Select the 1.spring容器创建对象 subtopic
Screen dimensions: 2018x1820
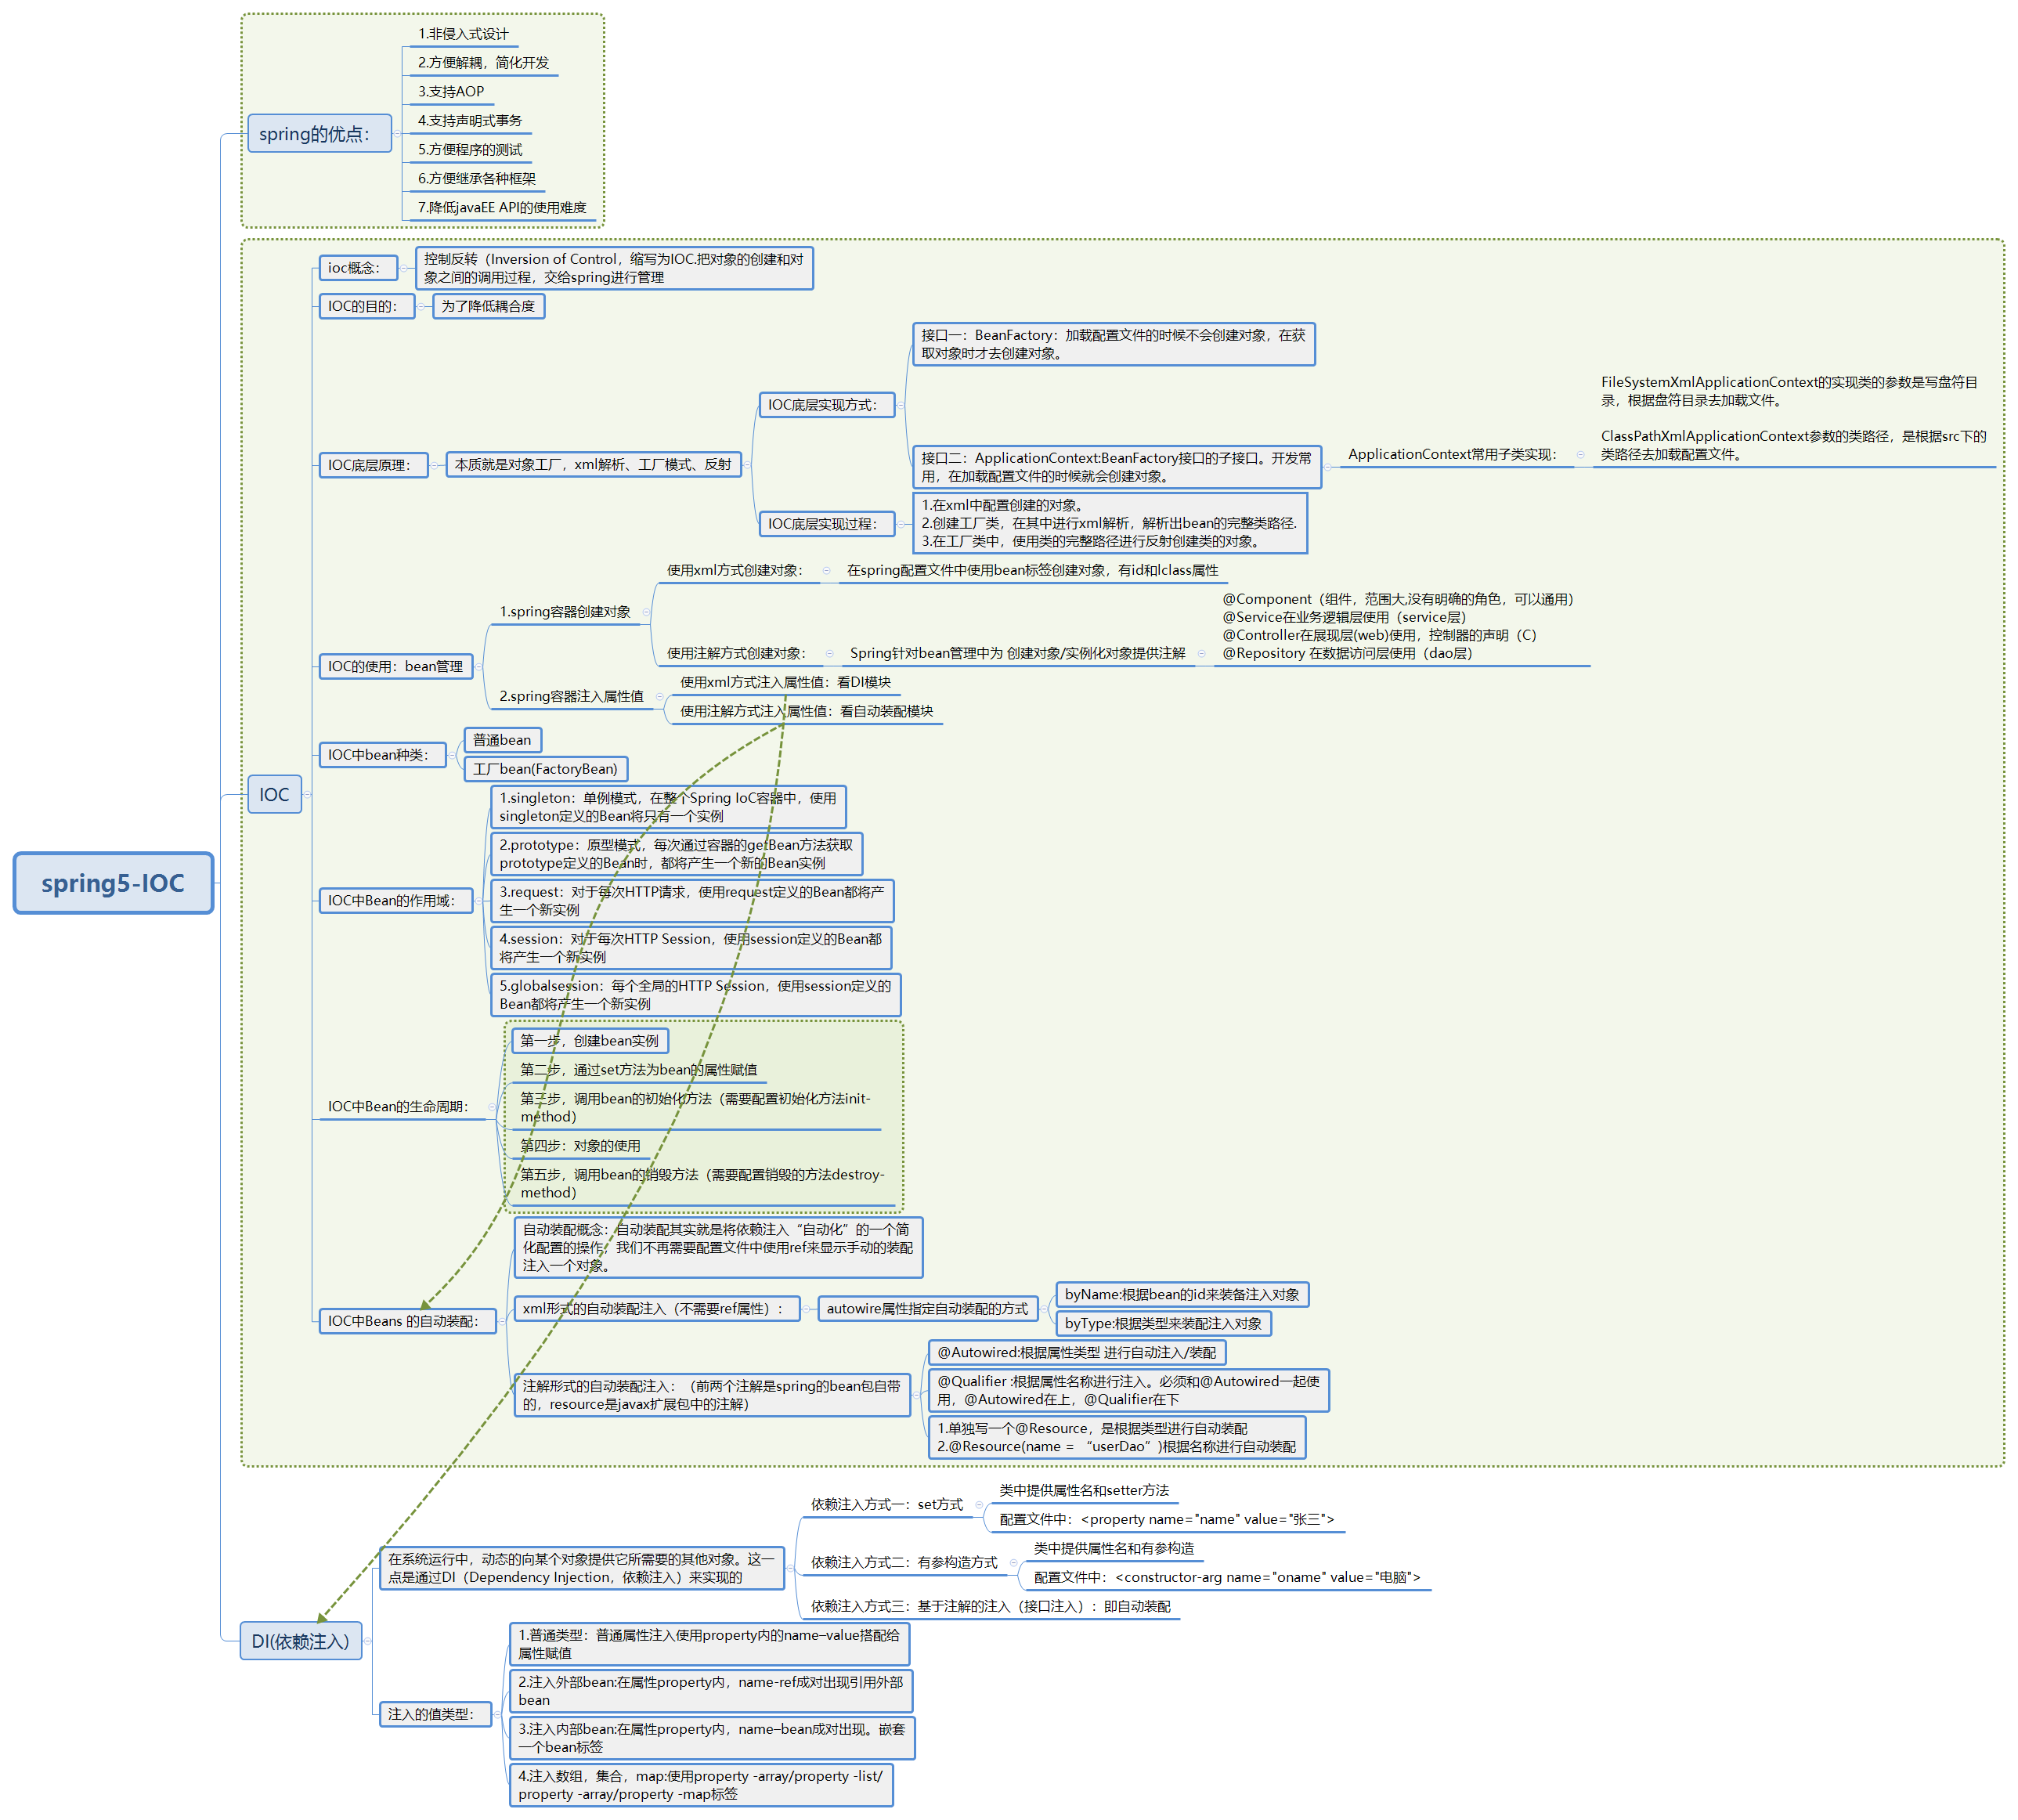(x=565, y=612)
